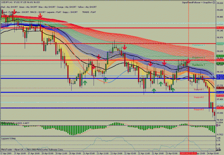Select the 'Blue : ALL SHORT' status text
224x155 pixels.
(47, 7)
